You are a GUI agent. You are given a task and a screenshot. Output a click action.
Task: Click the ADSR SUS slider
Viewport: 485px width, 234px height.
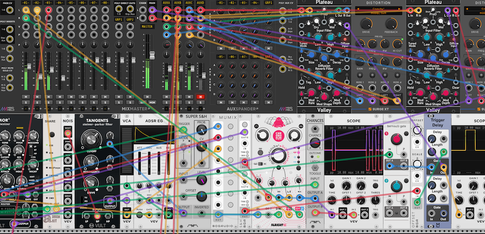coord(159,164)
